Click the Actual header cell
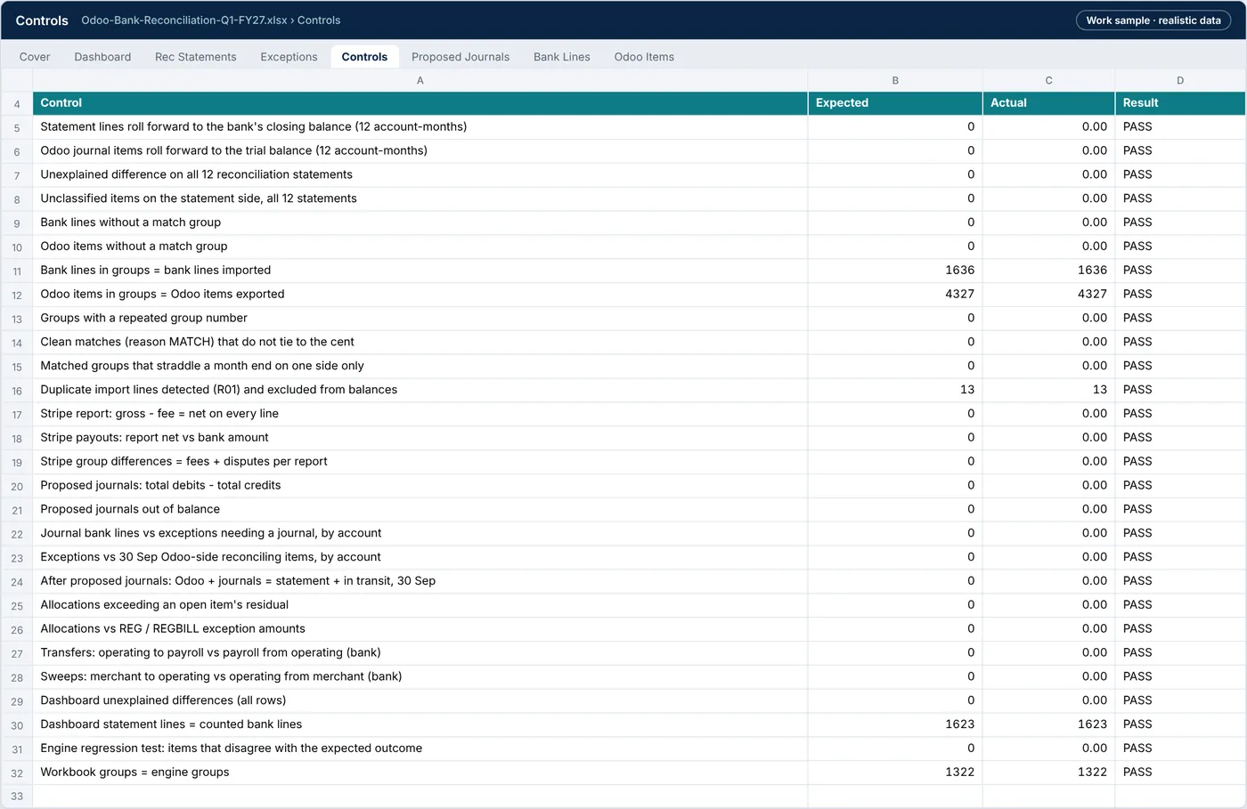The image size is (1247, 809). click(x=1048, y=103)
